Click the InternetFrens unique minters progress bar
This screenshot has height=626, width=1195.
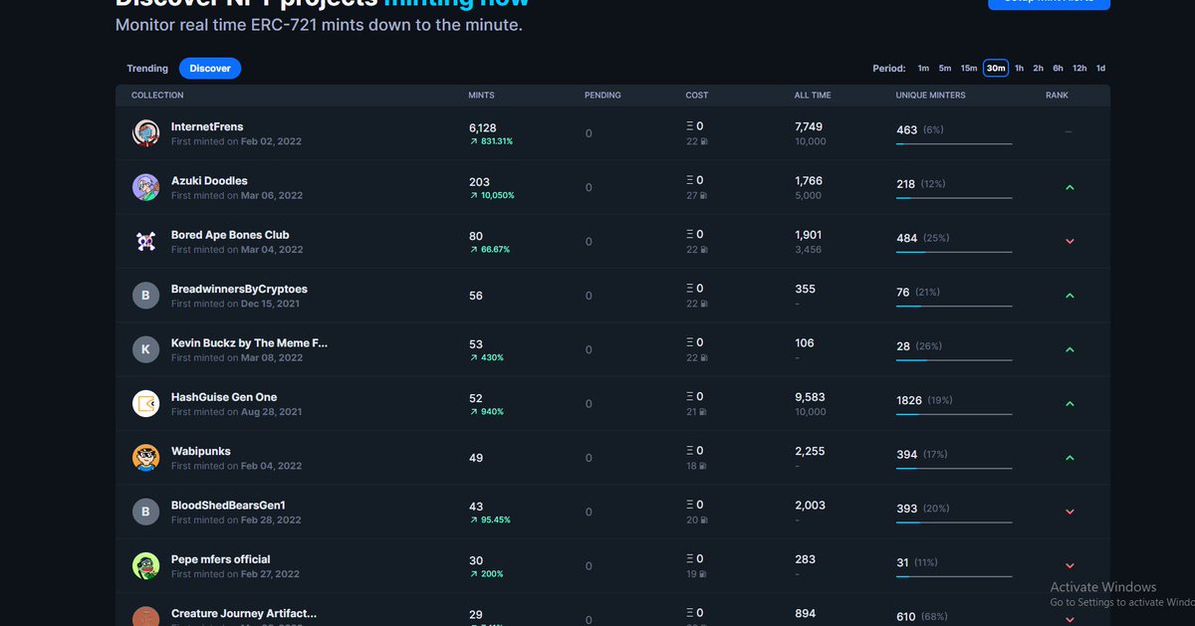pyautogui.click(x=954, y=143)
